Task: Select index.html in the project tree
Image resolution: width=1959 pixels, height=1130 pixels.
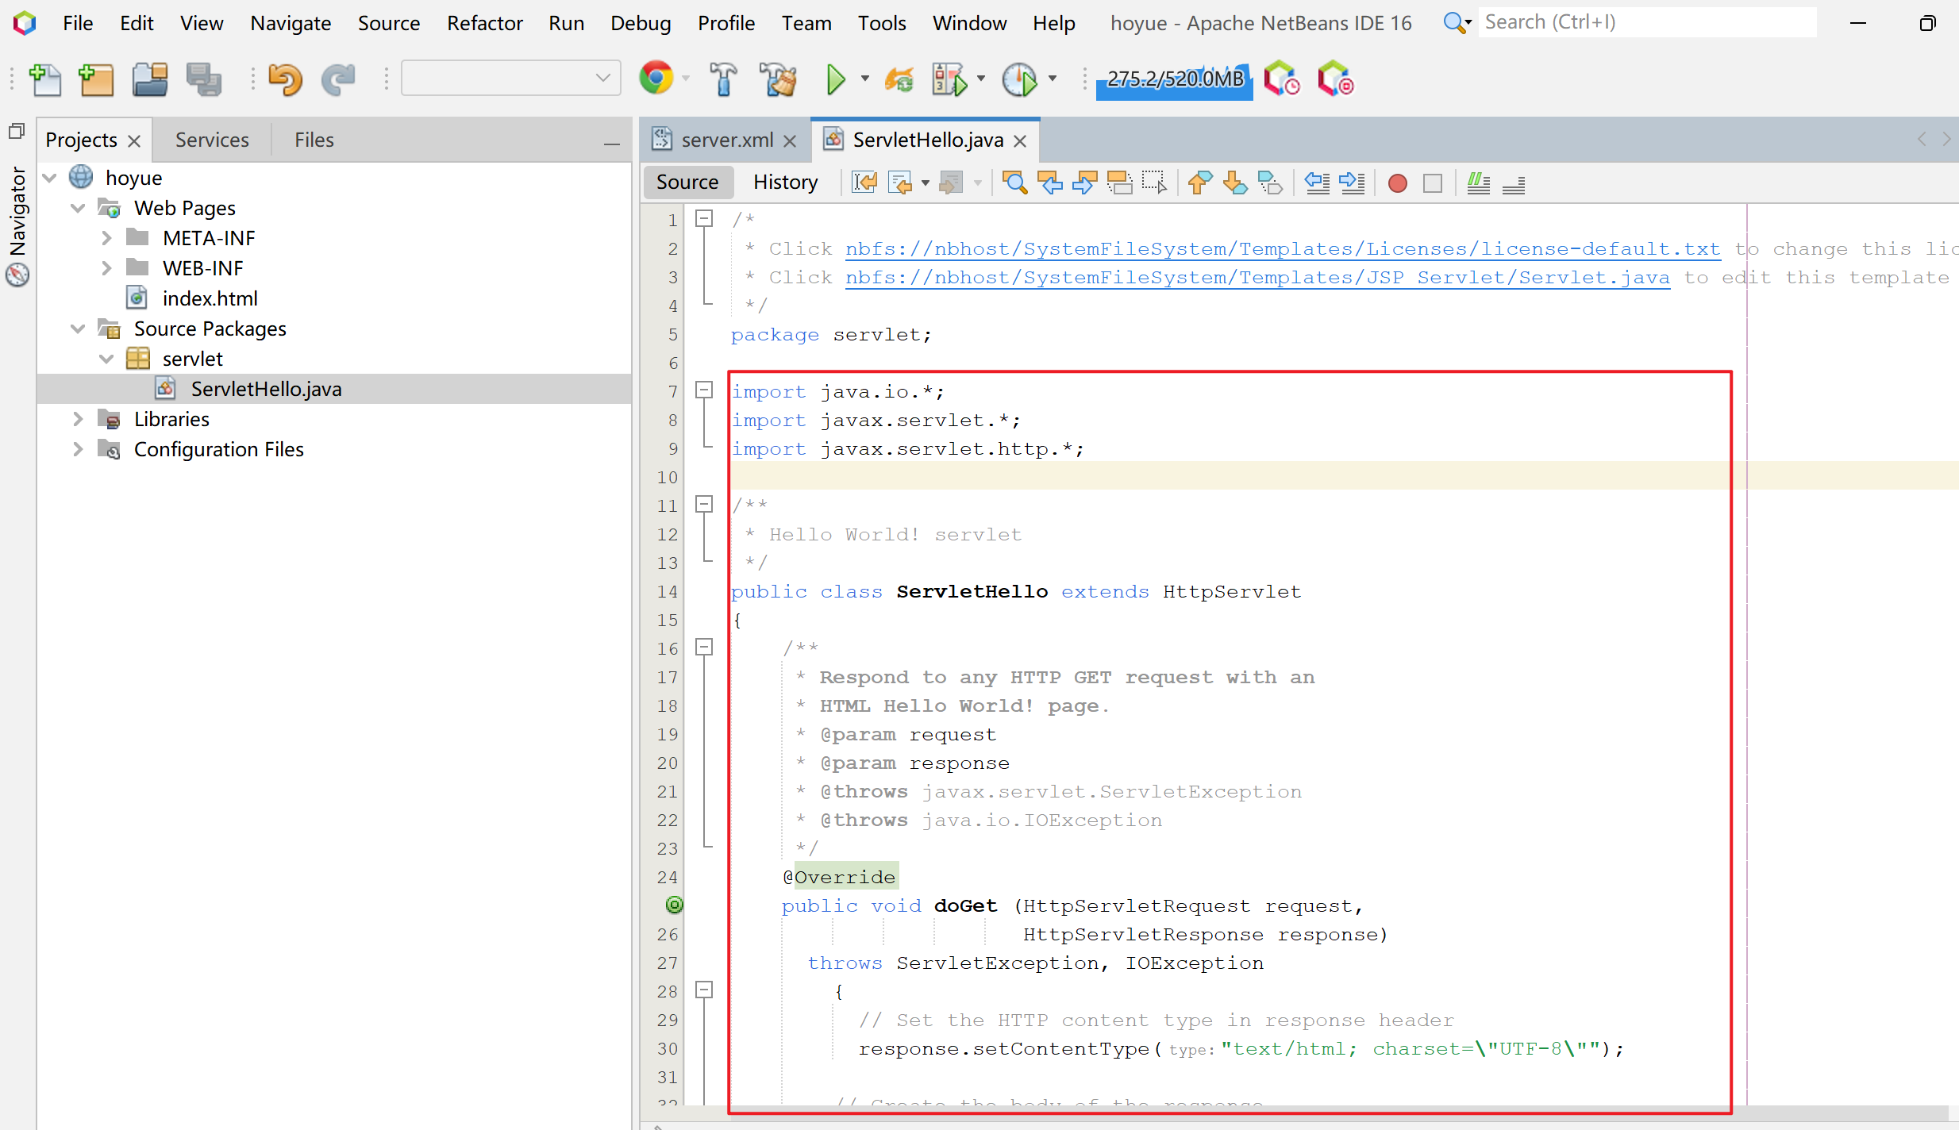Action: (x=210, y=298)
